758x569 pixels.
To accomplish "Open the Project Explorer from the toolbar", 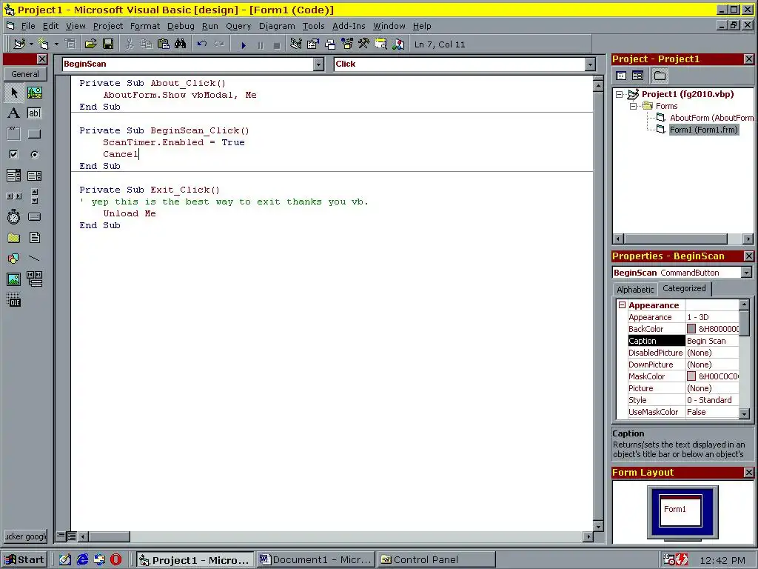I will 296,44.
